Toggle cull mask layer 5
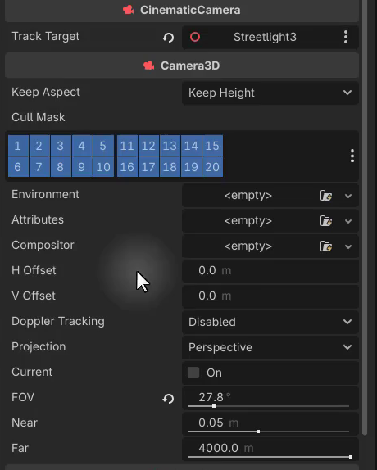377x470 pixels. coord(103,146)
